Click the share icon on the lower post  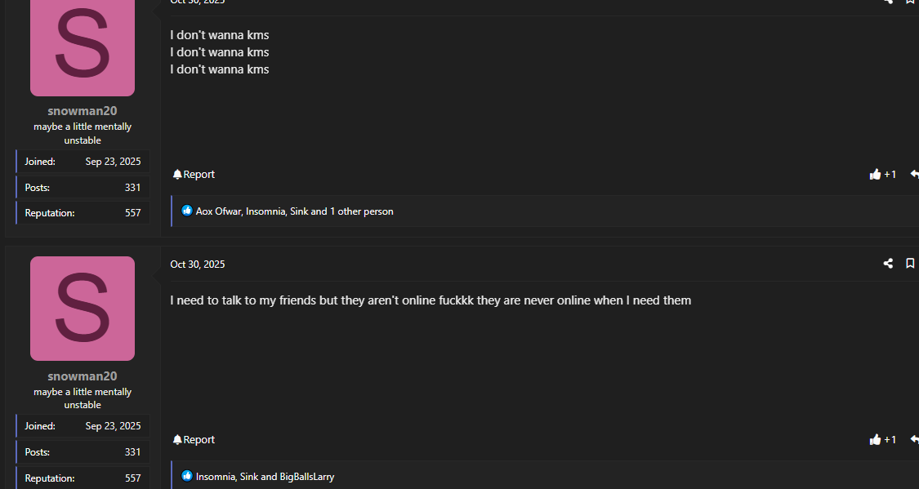(x=888, y=264)
